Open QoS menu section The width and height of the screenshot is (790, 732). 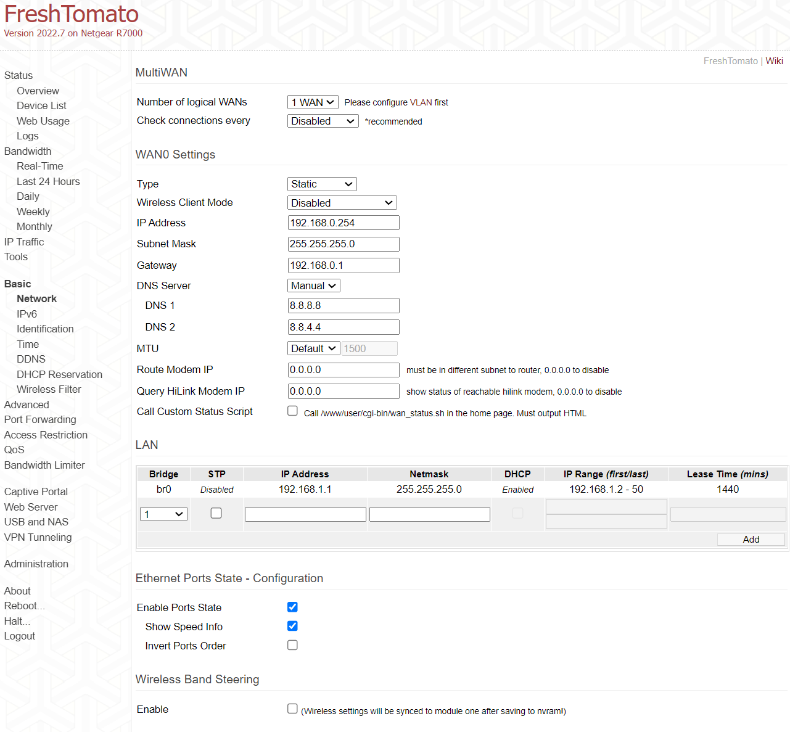click(x=14, y=450)
